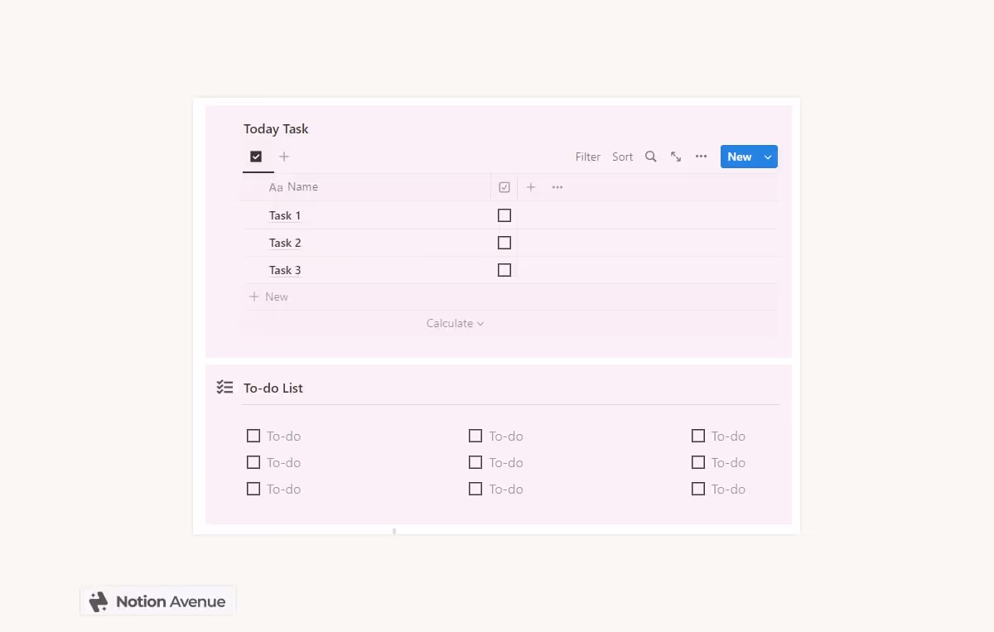Click the blue New button
Image resolution: width=994 pixels, height=632 pixels.
pos(740,157)
